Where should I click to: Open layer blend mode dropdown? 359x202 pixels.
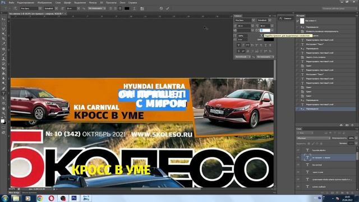point(314,138)
